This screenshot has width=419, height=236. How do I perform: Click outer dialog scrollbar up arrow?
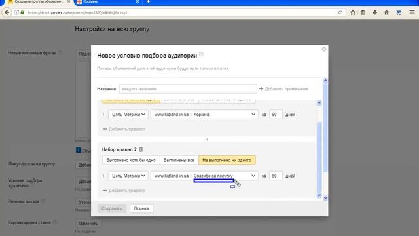tap(325, 80)
